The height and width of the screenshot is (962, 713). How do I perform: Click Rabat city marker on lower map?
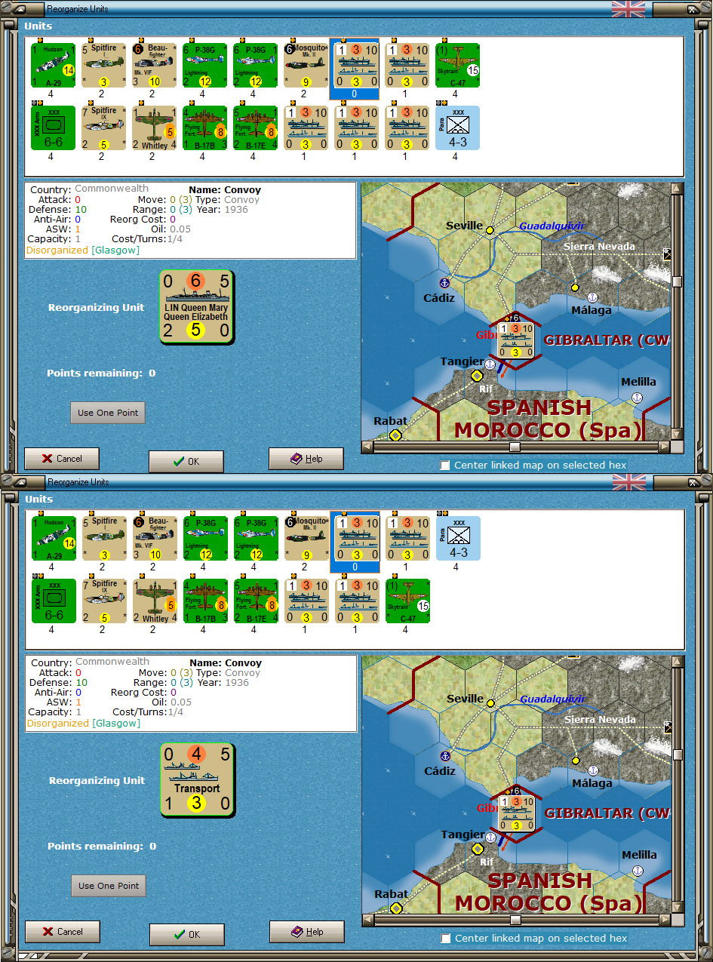(x=395, y=908)
